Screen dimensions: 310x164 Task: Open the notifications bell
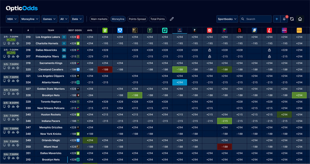(284, 19)
